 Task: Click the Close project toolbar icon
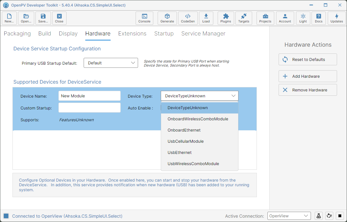tap(59, 18)
